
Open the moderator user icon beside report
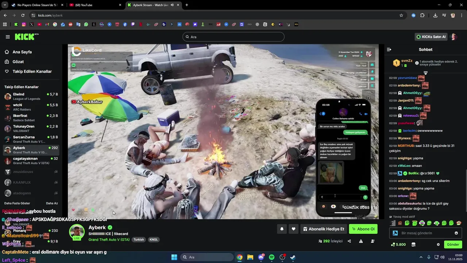373,241
